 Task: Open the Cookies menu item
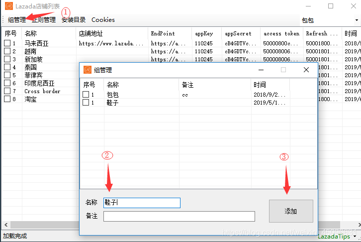103,20
